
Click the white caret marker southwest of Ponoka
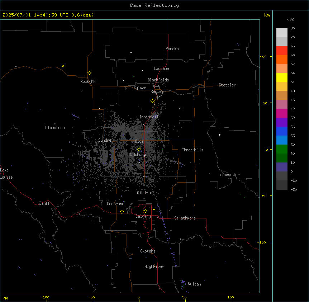[x=131, y=53]
